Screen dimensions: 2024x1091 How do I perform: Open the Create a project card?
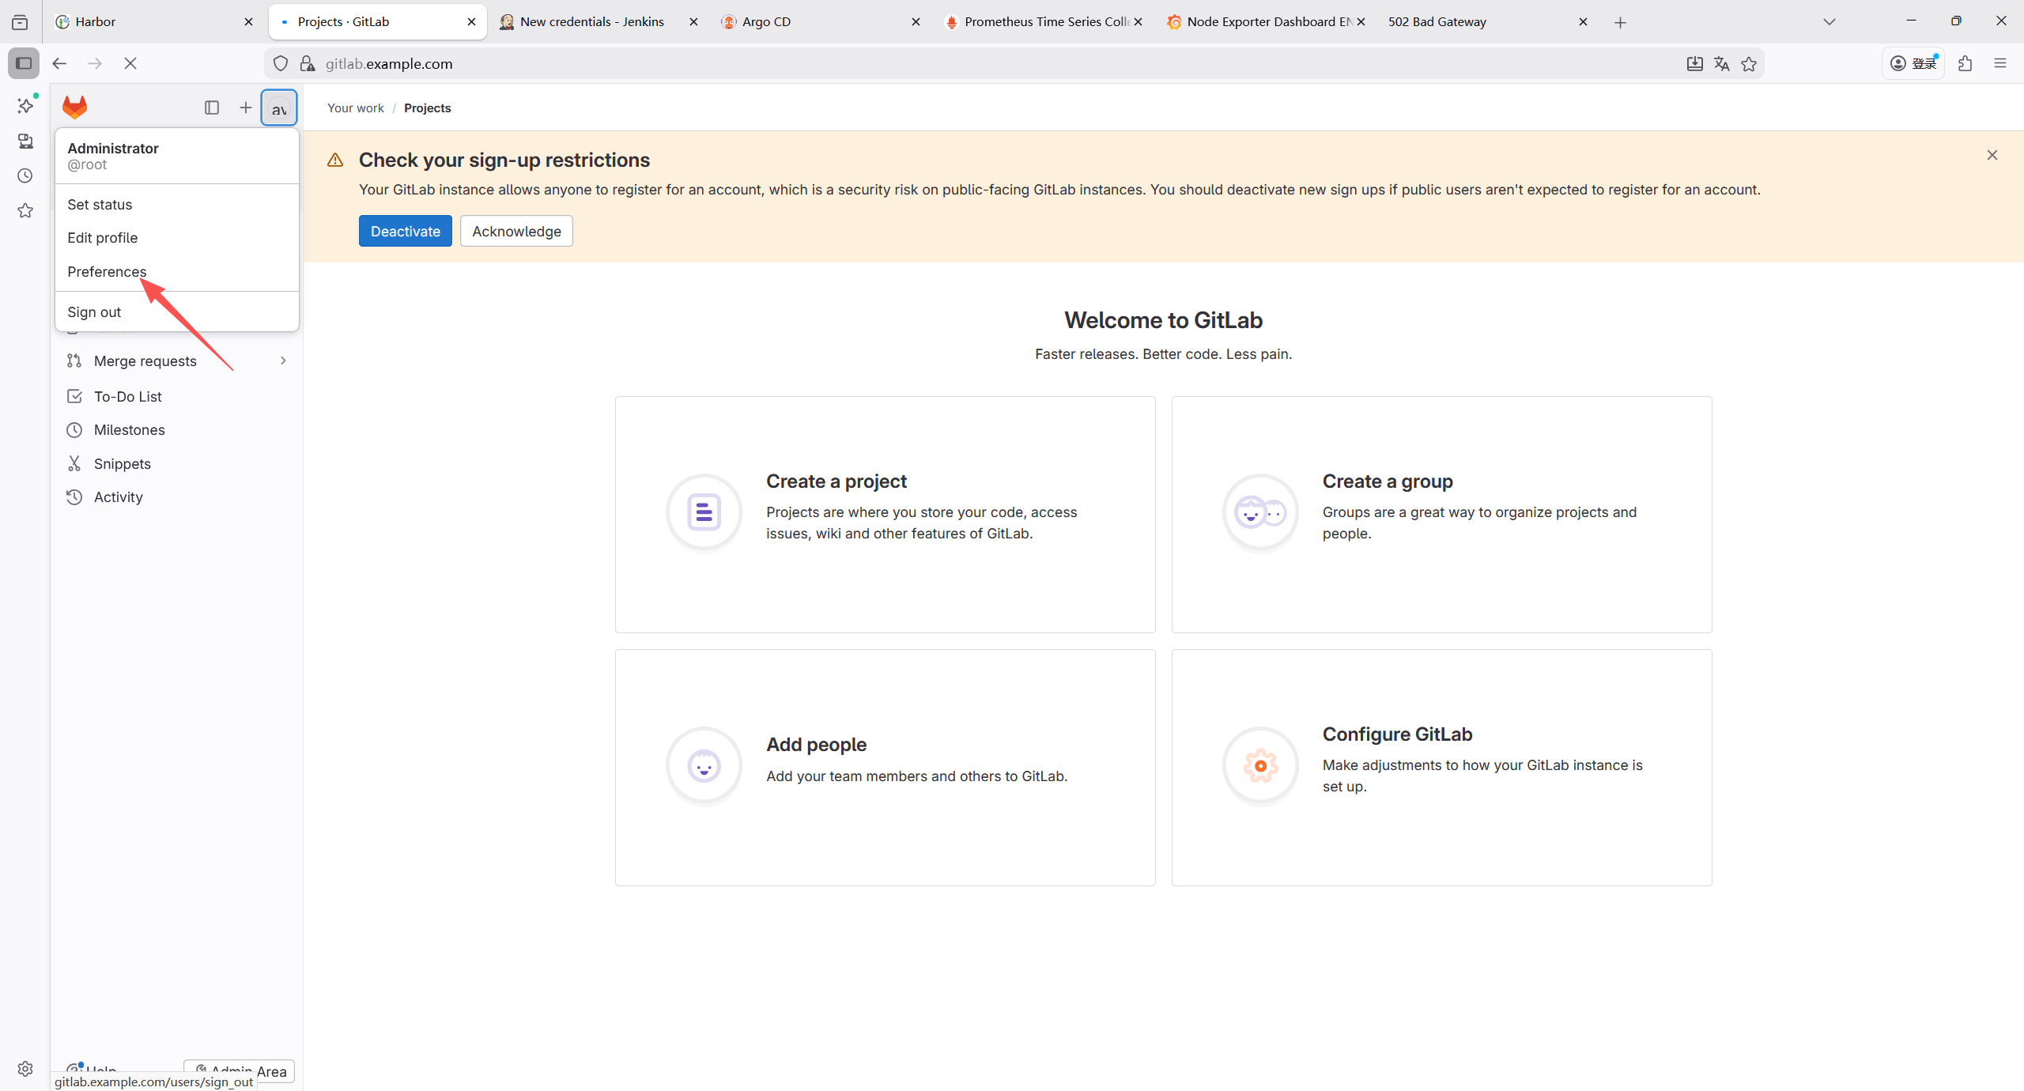(x=885, y=514)
